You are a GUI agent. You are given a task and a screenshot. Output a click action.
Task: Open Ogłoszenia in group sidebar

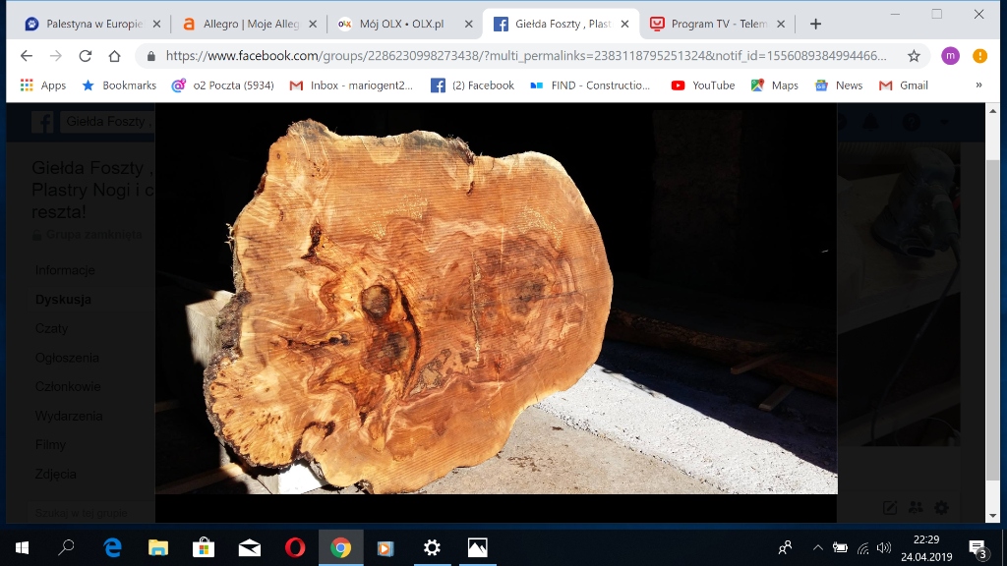67,358
